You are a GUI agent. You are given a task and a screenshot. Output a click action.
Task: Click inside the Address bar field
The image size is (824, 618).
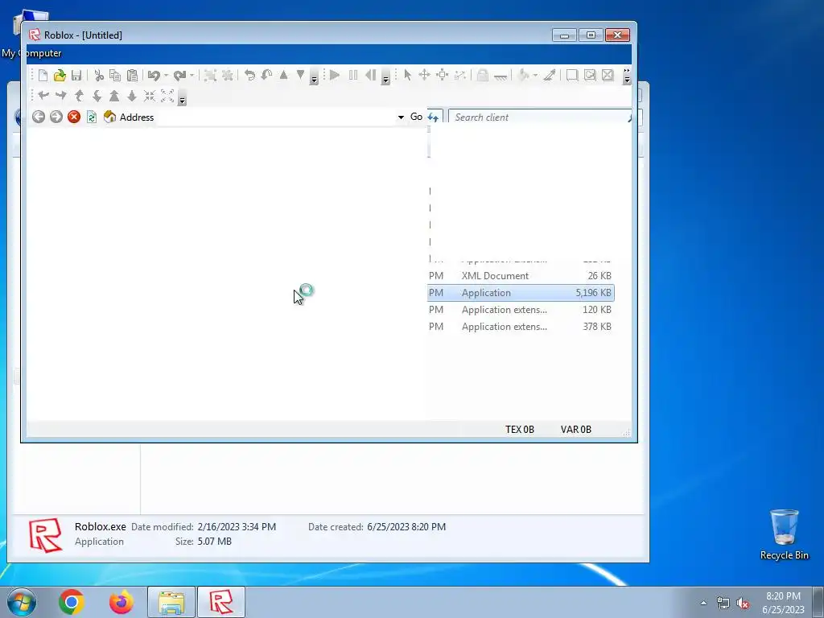275,117
